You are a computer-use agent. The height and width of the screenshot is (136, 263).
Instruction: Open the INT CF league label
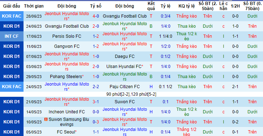pyautogui.click(x=12, y=36)
